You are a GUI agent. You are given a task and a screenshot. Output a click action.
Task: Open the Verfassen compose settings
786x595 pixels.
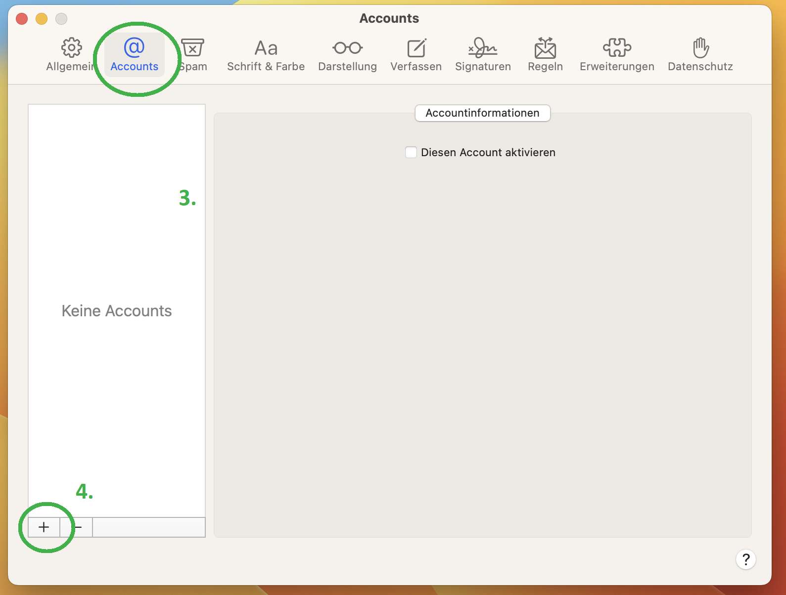[x=416, y=54]
